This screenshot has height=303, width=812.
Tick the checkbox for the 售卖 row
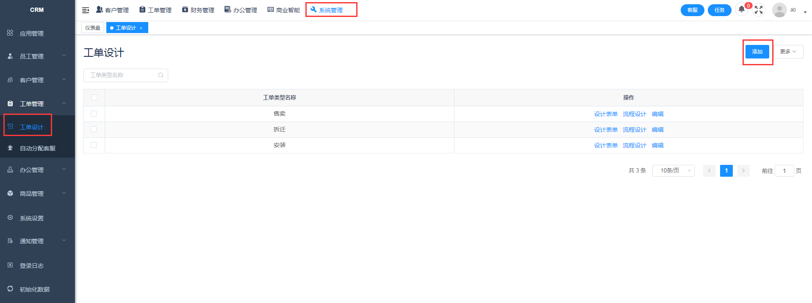coord(94,114)
